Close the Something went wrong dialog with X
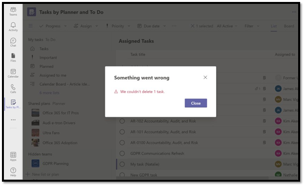 click(x=205, y=77)
